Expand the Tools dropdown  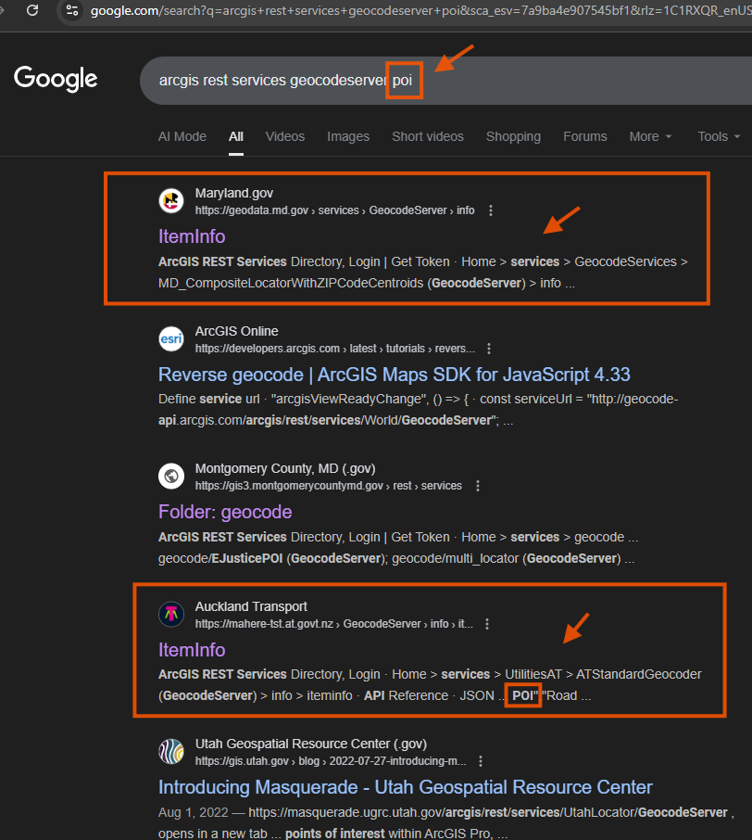pyautogui.click(x=719, y=136)
